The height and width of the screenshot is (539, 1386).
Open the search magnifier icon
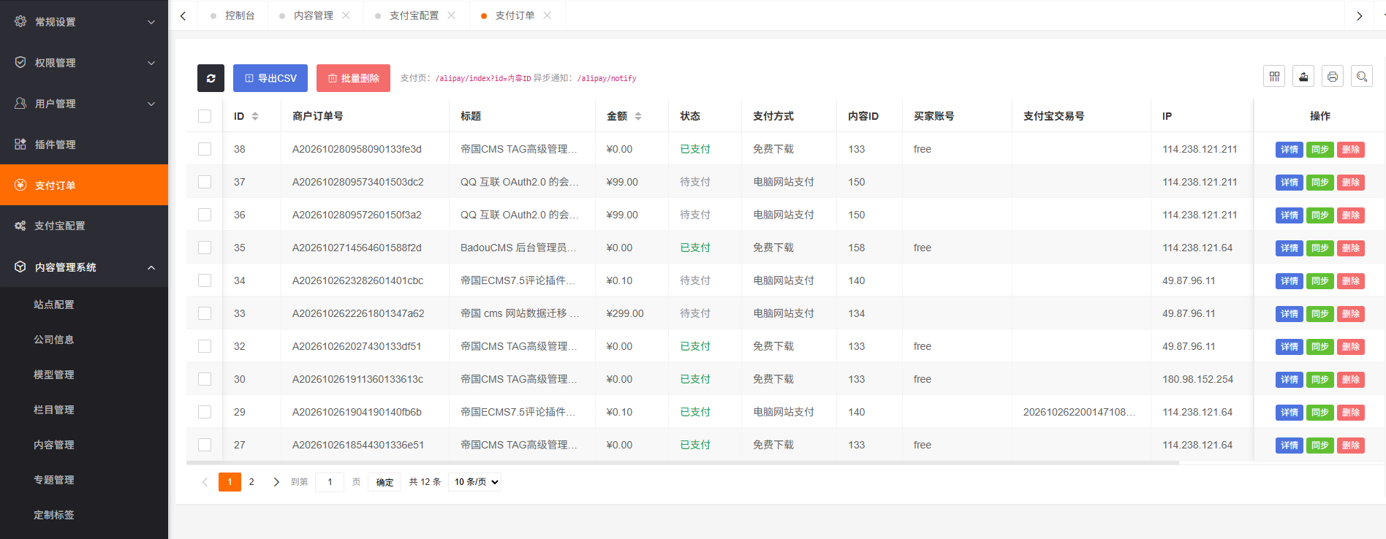pos(1362,76)
